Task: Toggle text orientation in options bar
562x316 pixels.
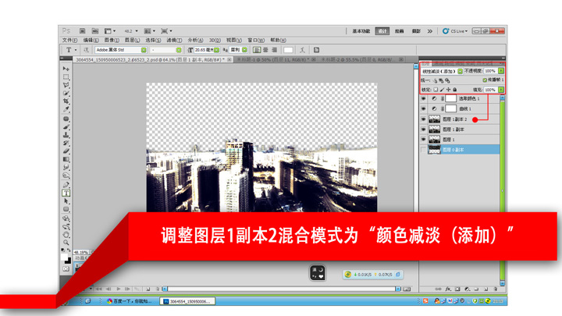Action: [86, 50]
